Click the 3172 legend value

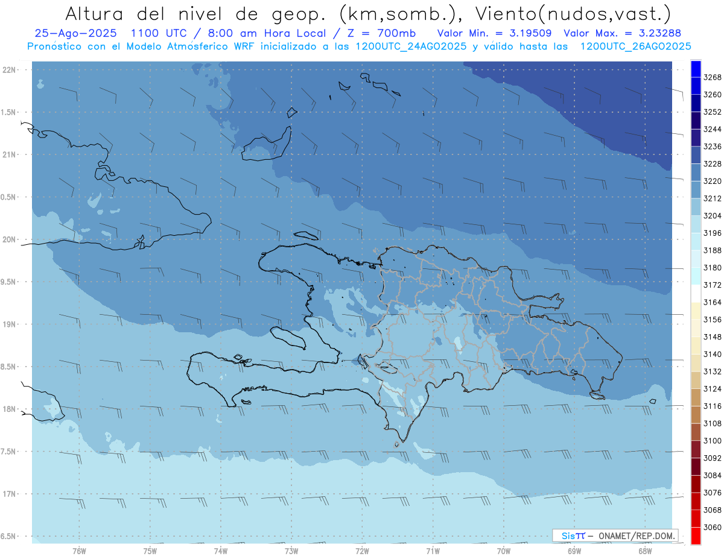pos(713,285)
